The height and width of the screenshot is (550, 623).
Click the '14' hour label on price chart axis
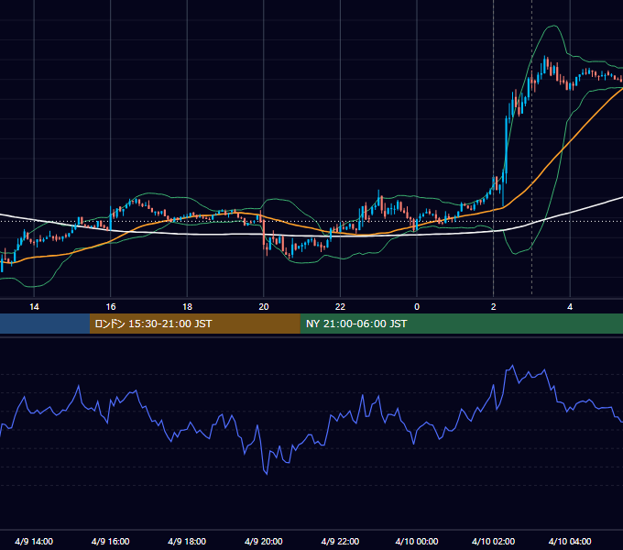34,307
